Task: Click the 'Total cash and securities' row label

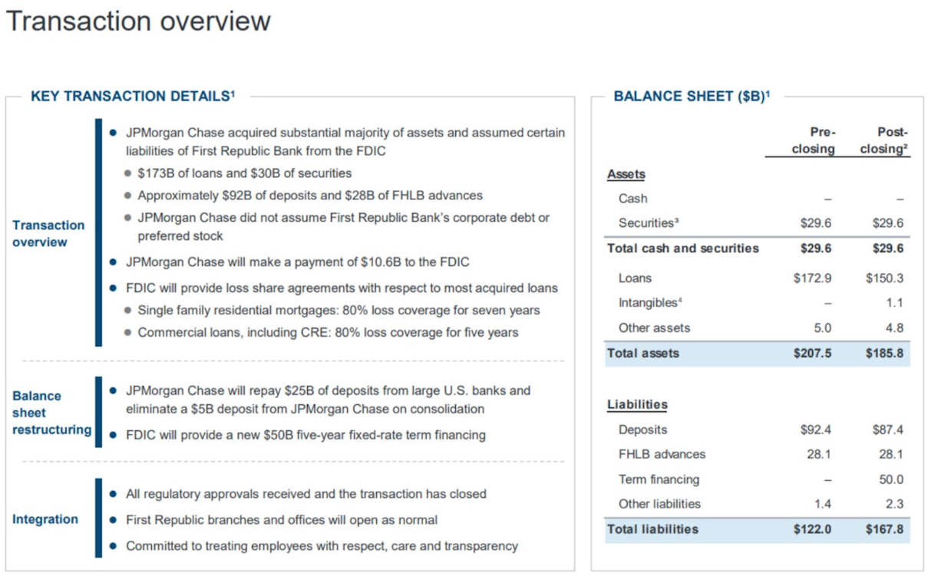Action: pos(682,248)
